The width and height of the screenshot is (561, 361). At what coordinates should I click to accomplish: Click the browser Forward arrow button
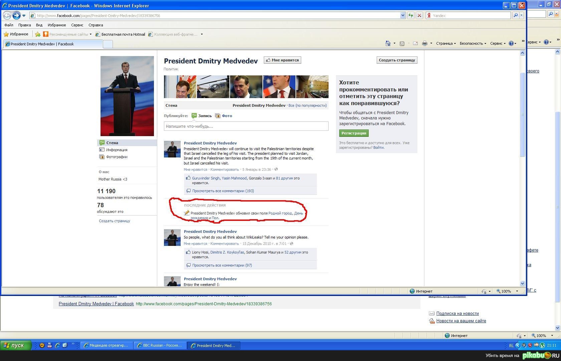click(16, 15)
